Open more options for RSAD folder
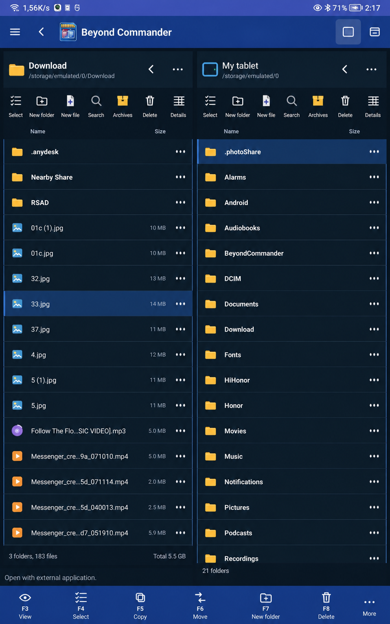This screenshot has width=390, height=624. point(180,202)
